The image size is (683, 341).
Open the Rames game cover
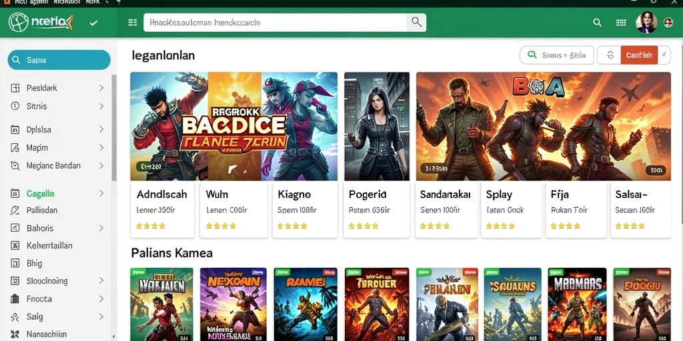(x=305, y=304)
